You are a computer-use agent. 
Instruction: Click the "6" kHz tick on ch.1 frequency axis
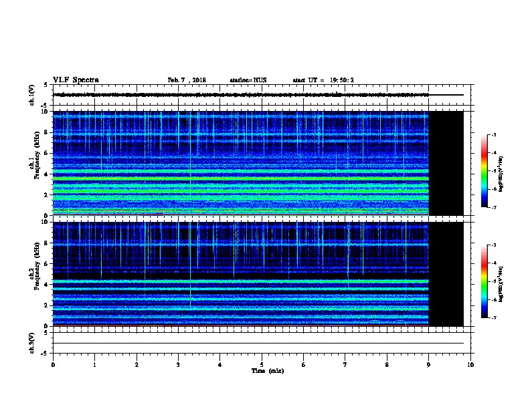tap(46, 153)
